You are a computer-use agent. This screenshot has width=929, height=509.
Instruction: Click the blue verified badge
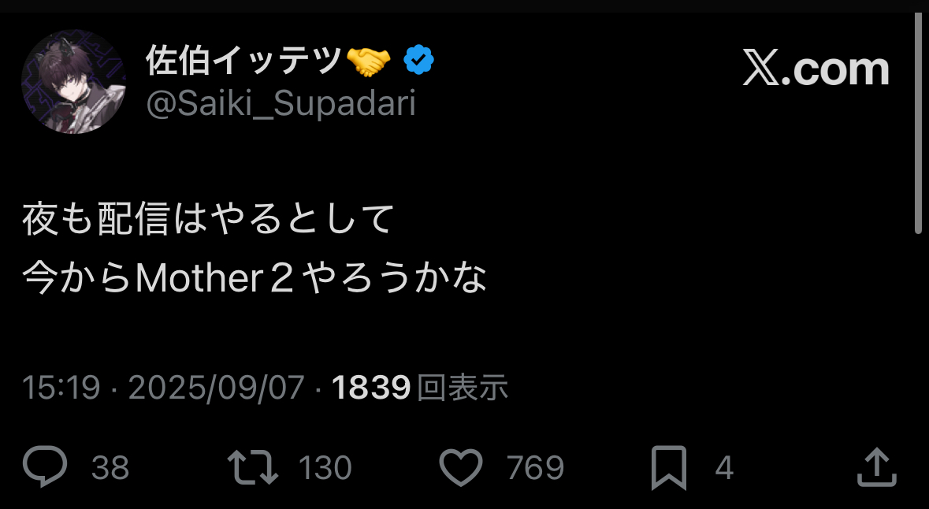click(419, 61)
